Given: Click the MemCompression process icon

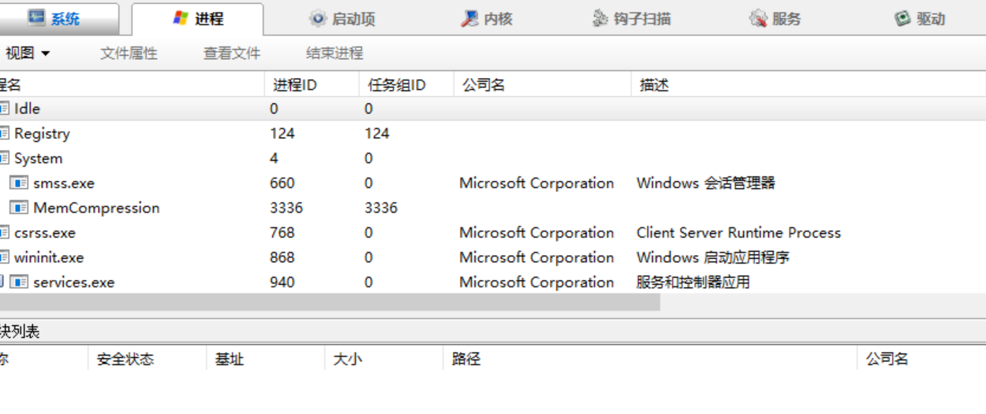Looking at the screenshot, I should [x=19, y=208].
